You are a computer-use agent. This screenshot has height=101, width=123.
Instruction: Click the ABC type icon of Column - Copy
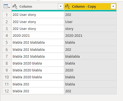pyautogui.click(x=67, y=6)
